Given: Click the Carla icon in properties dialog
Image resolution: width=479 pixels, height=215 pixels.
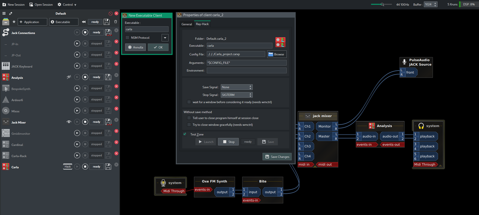Looking at the screenshot, I should 280,42.
